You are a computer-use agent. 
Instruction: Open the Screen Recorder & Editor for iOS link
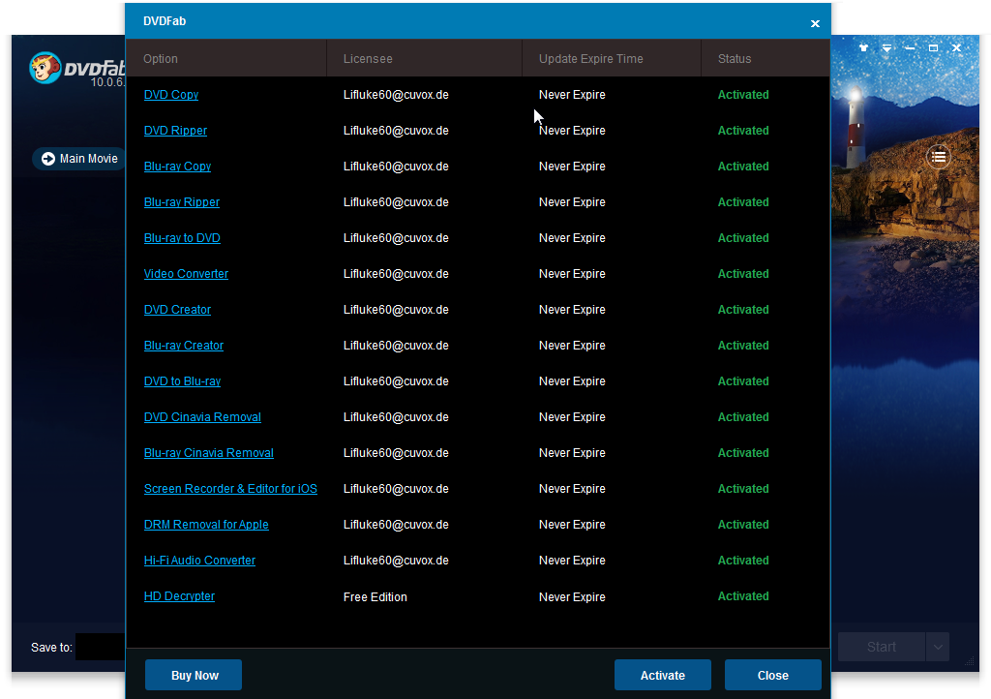pos(230,489)
